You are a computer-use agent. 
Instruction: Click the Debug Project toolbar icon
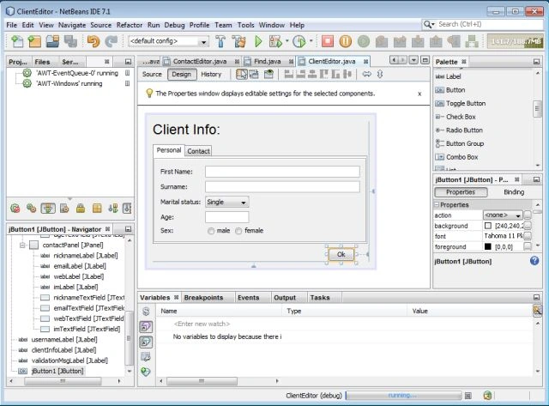pyautogui.click(x=275, y=41)
